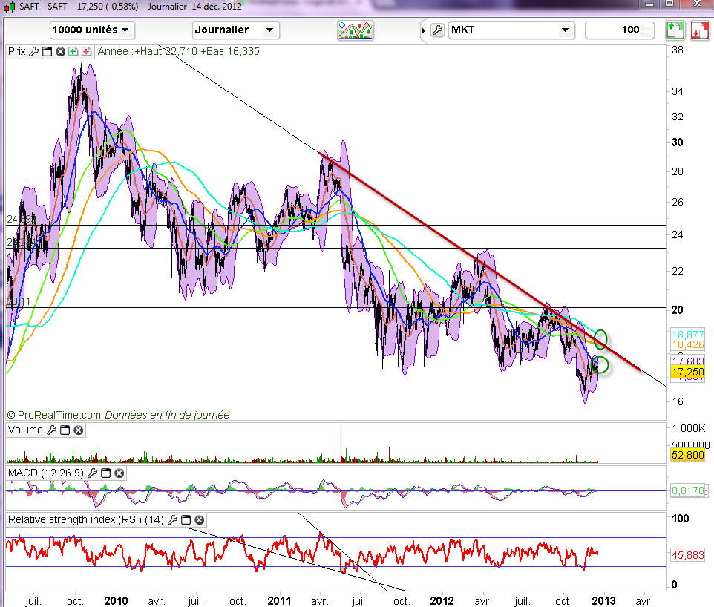Remove the MACD indicator panel
The image size is (714, 607).
pos(119,472)
